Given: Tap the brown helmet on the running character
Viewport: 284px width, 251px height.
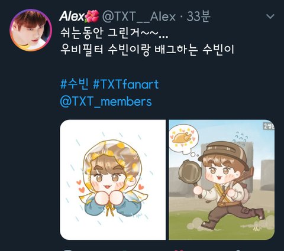Looking at the screenshot, I should tap(224, 154).
